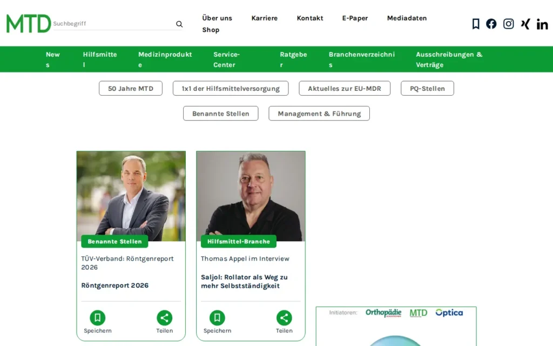Open the LinkedIn icon
The height and width of the screenshot is (346, 553).
coord(542,24)
